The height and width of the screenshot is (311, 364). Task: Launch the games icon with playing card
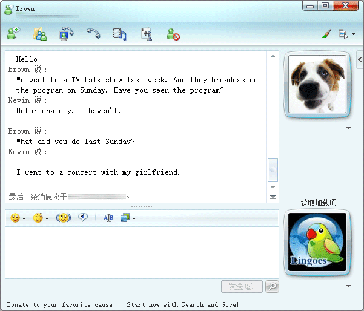point(146,34)
